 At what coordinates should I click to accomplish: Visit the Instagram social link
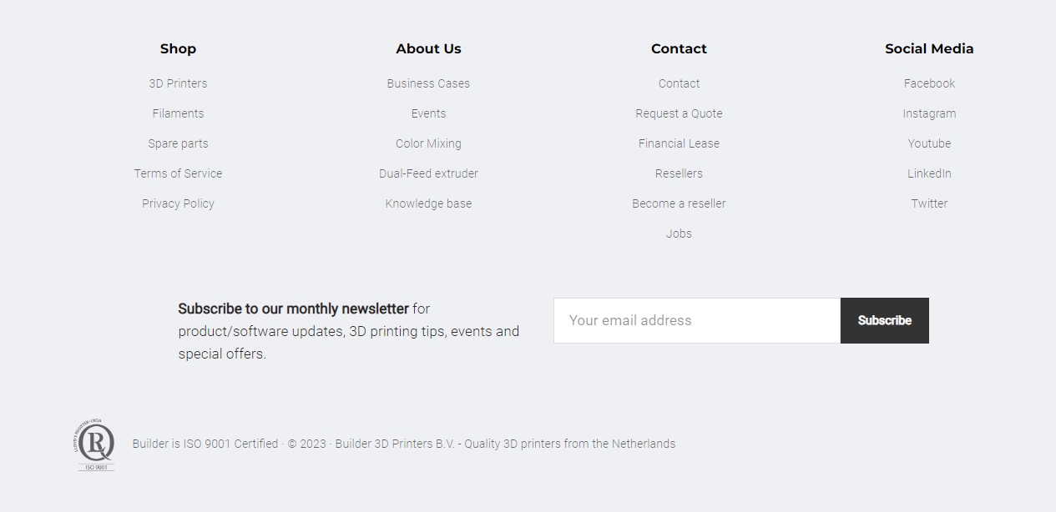click(x=929, y=113)
